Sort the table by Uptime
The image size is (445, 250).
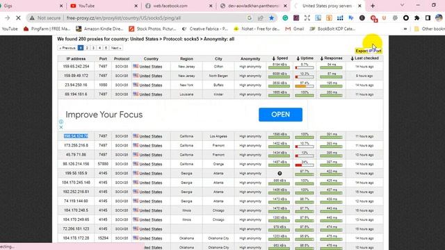[x=305, y=58]
